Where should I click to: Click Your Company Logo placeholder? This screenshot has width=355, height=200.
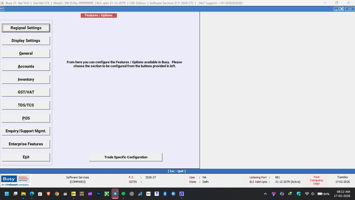(x=316, y=180)
